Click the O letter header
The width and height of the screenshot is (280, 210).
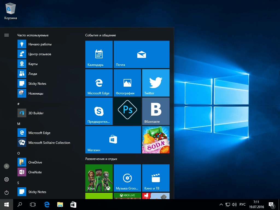(x=19, y=153)
